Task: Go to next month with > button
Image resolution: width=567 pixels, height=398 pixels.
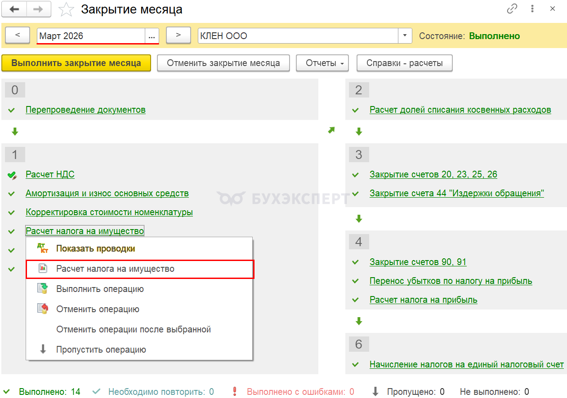Action: click(178, 35)
